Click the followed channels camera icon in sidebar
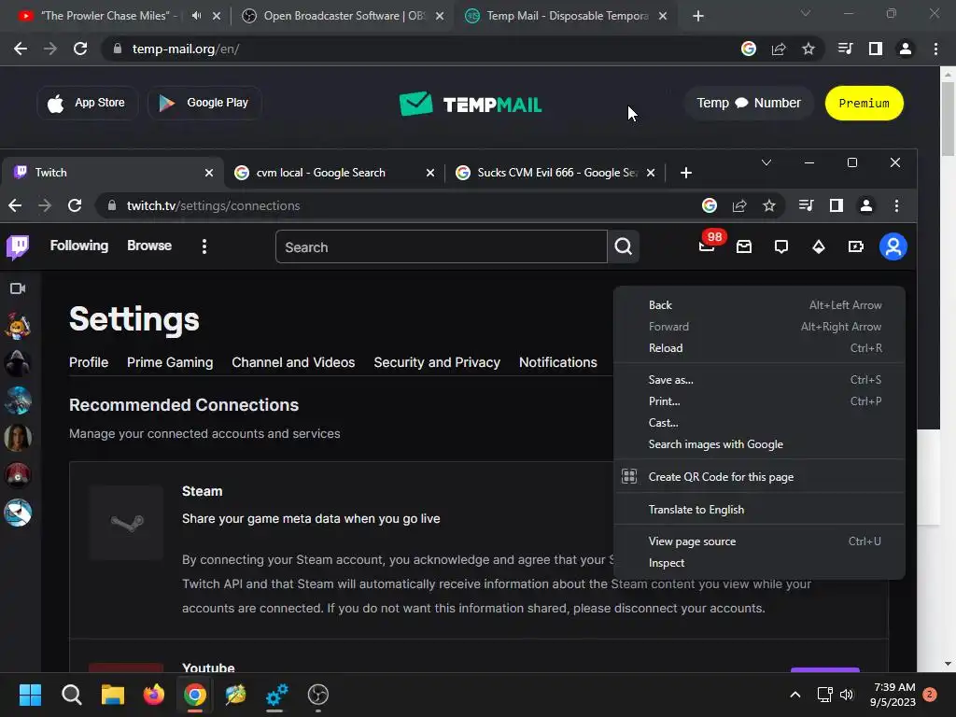This screenshot has height=717, width=956. [18, 288]
